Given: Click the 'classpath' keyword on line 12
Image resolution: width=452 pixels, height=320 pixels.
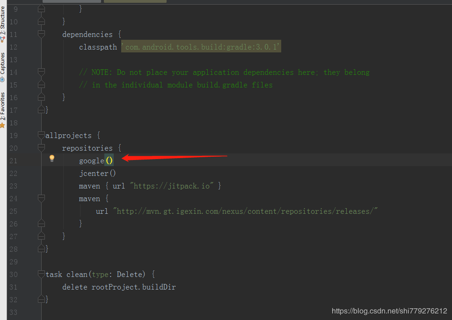Looking at the screenshot, I should (98, 47).
